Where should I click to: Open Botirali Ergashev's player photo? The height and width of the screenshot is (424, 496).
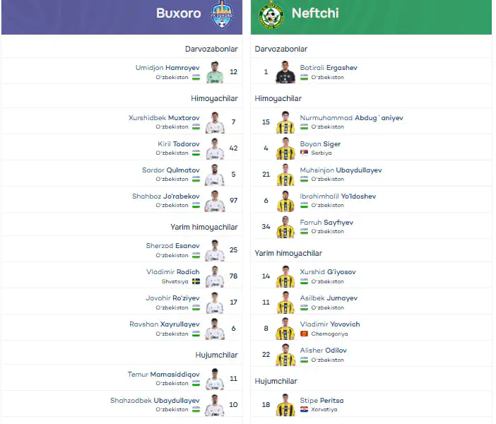pyautogui.click(x=285, y=72)
